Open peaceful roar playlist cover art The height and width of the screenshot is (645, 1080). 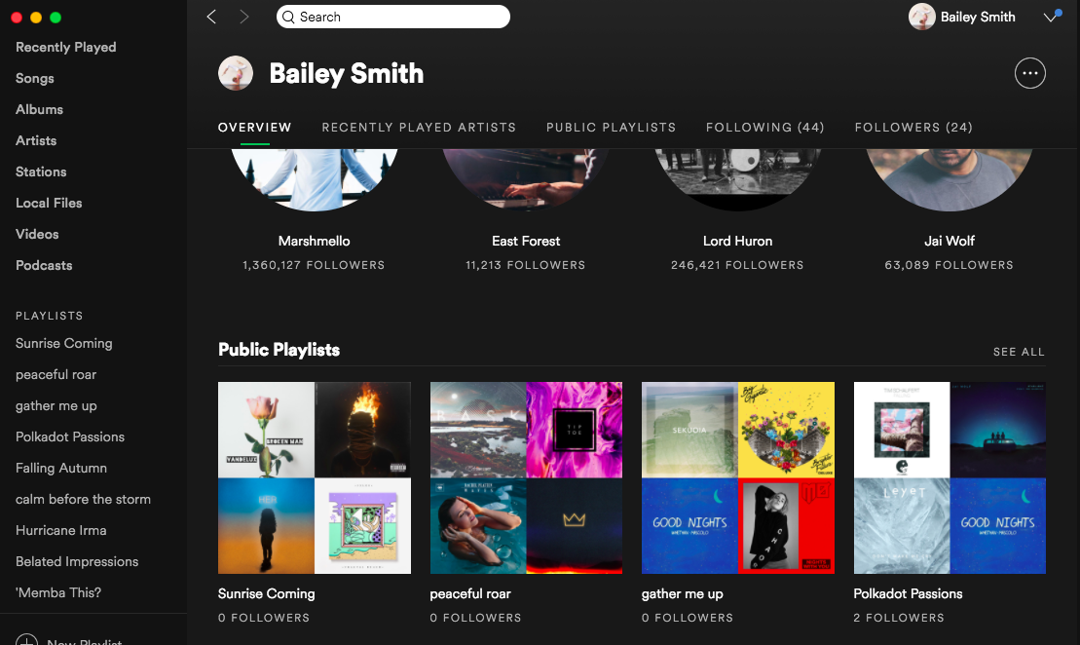[526, 477]
